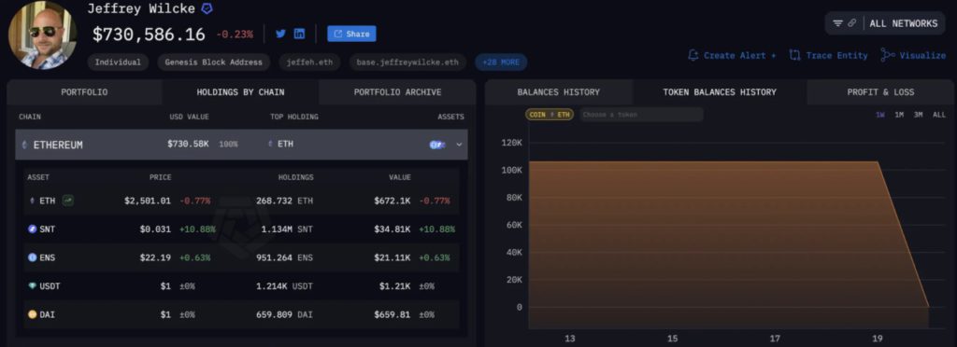
Task: Open the ALL NETWORKS filter dropdown
Action: coord(885,23)
